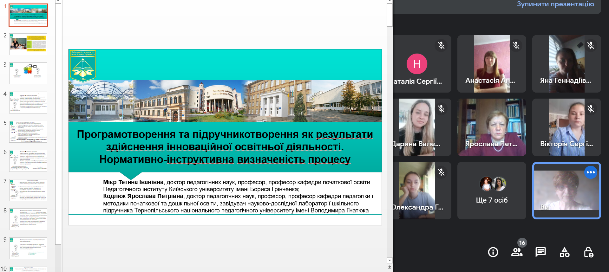
Task: Click the university logo on the slide
Action: 83,66
